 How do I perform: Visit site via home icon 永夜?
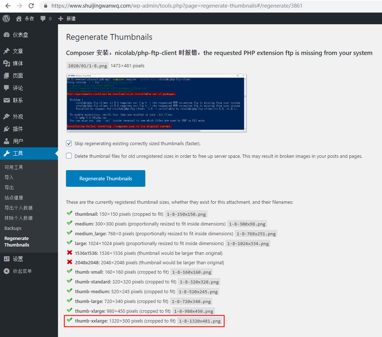19,19
